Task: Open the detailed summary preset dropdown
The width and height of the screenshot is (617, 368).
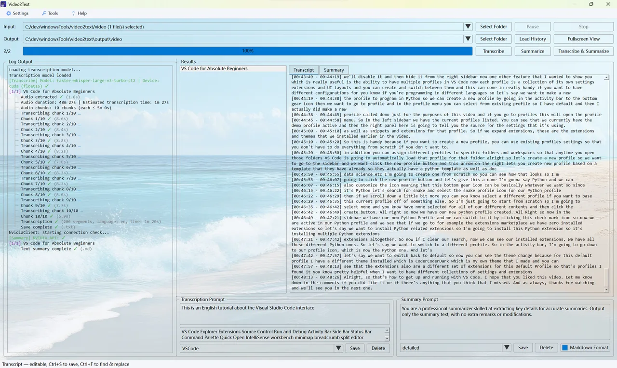Action: coord(506,348)
